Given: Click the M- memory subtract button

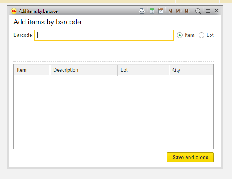Looking at the screenshot, I should 187,11.
